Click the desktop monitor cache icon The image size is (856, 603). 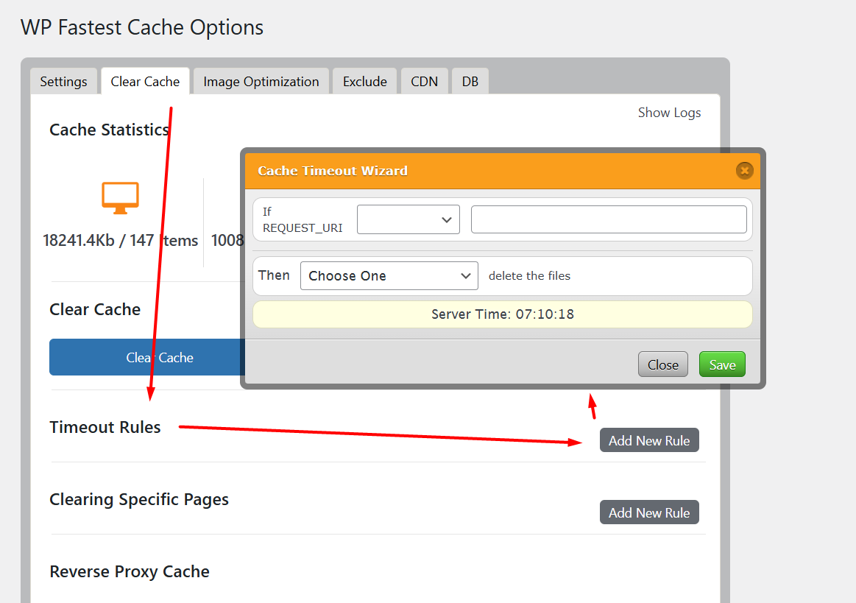point(120,198)
